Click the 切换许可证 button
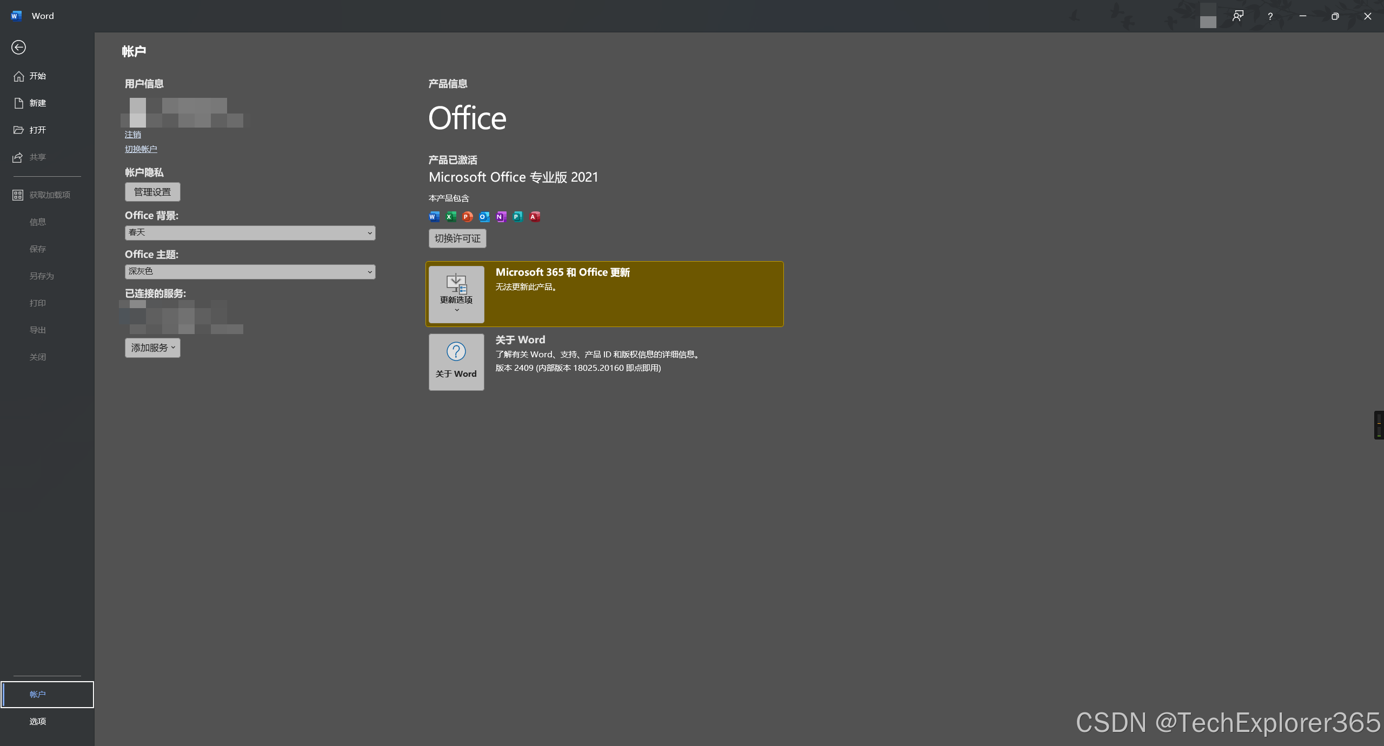Image resolution: width=1384 pixels, height=746 pixels. point(457,238)
